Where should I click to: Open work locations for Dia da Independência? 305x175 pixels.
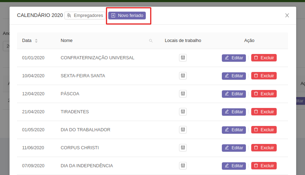183,166
